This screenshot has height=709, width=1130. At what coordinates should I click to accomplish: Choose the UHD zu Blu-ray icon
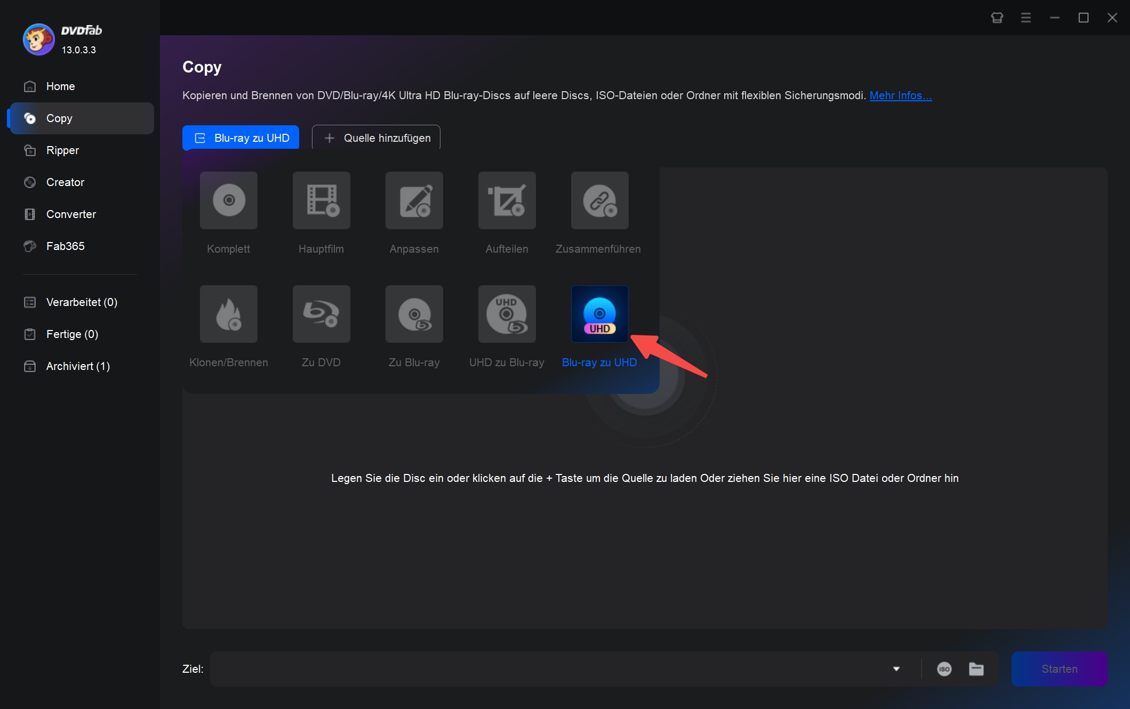pyautogui.click(x=507, y=314)
